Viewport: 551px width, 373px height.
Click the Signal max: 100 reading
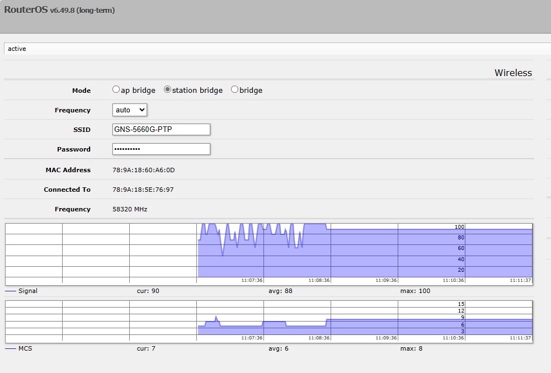[415, 291]
